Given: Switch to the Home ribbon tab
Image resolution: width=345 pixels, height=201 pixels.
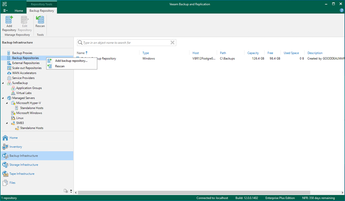Looking at the screenshot, I should coord(19,10).
